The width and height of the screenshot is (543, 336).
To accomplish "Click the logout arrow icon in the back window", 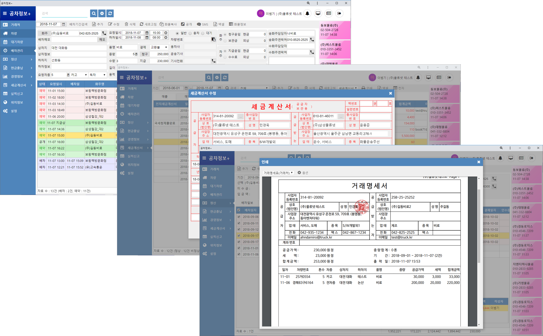I will [339, 13].
